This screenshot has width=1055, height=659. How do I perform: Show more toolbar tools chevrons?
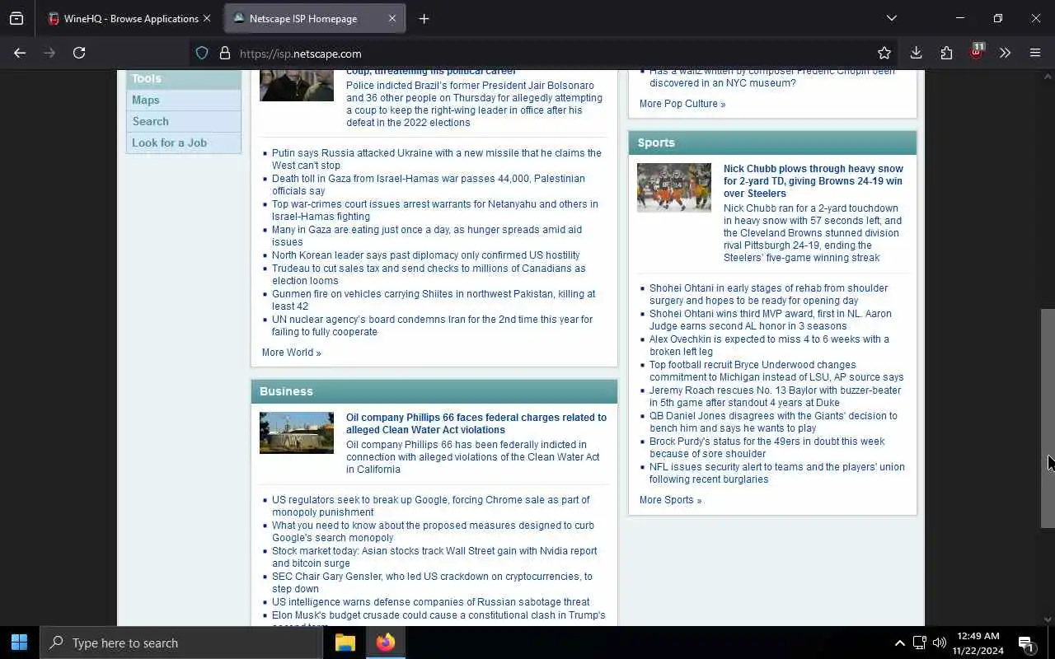pyautogui.click(x=1005, y=53)
